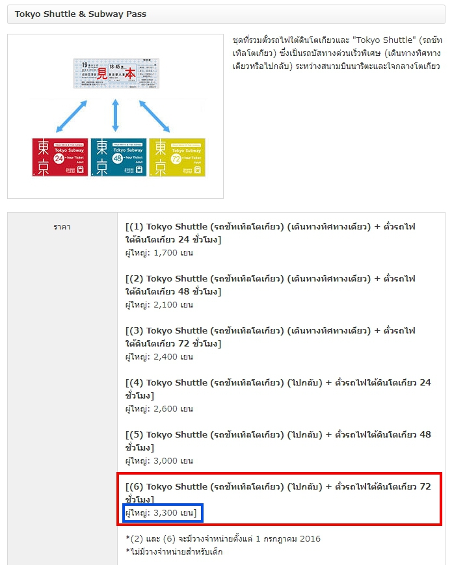This screenshot has width=452, height=565.
Task: Click the Tokyo Shuttle & Subway Pass heading
Action: click(81, 14)
